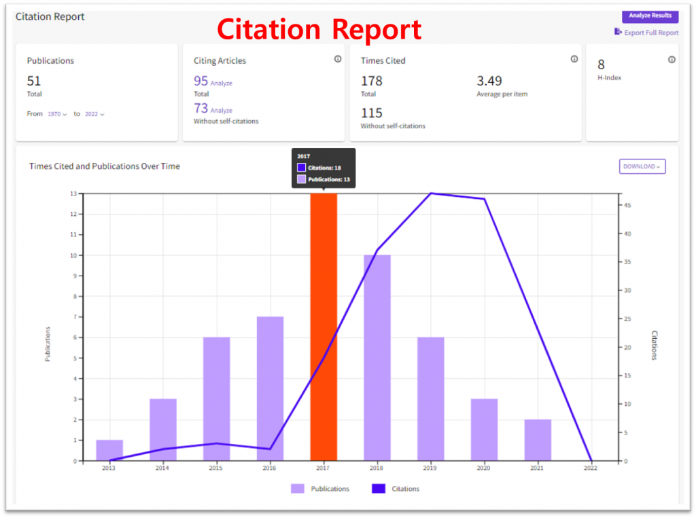The width and height of the screenshot is (696, 518).
Task: Analyze 73 articles without self-citations
Action: point(221,110)
